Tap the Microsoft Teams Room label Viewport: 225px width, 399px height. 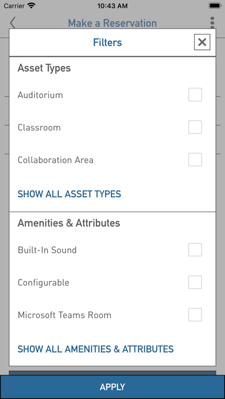(64, 315)
